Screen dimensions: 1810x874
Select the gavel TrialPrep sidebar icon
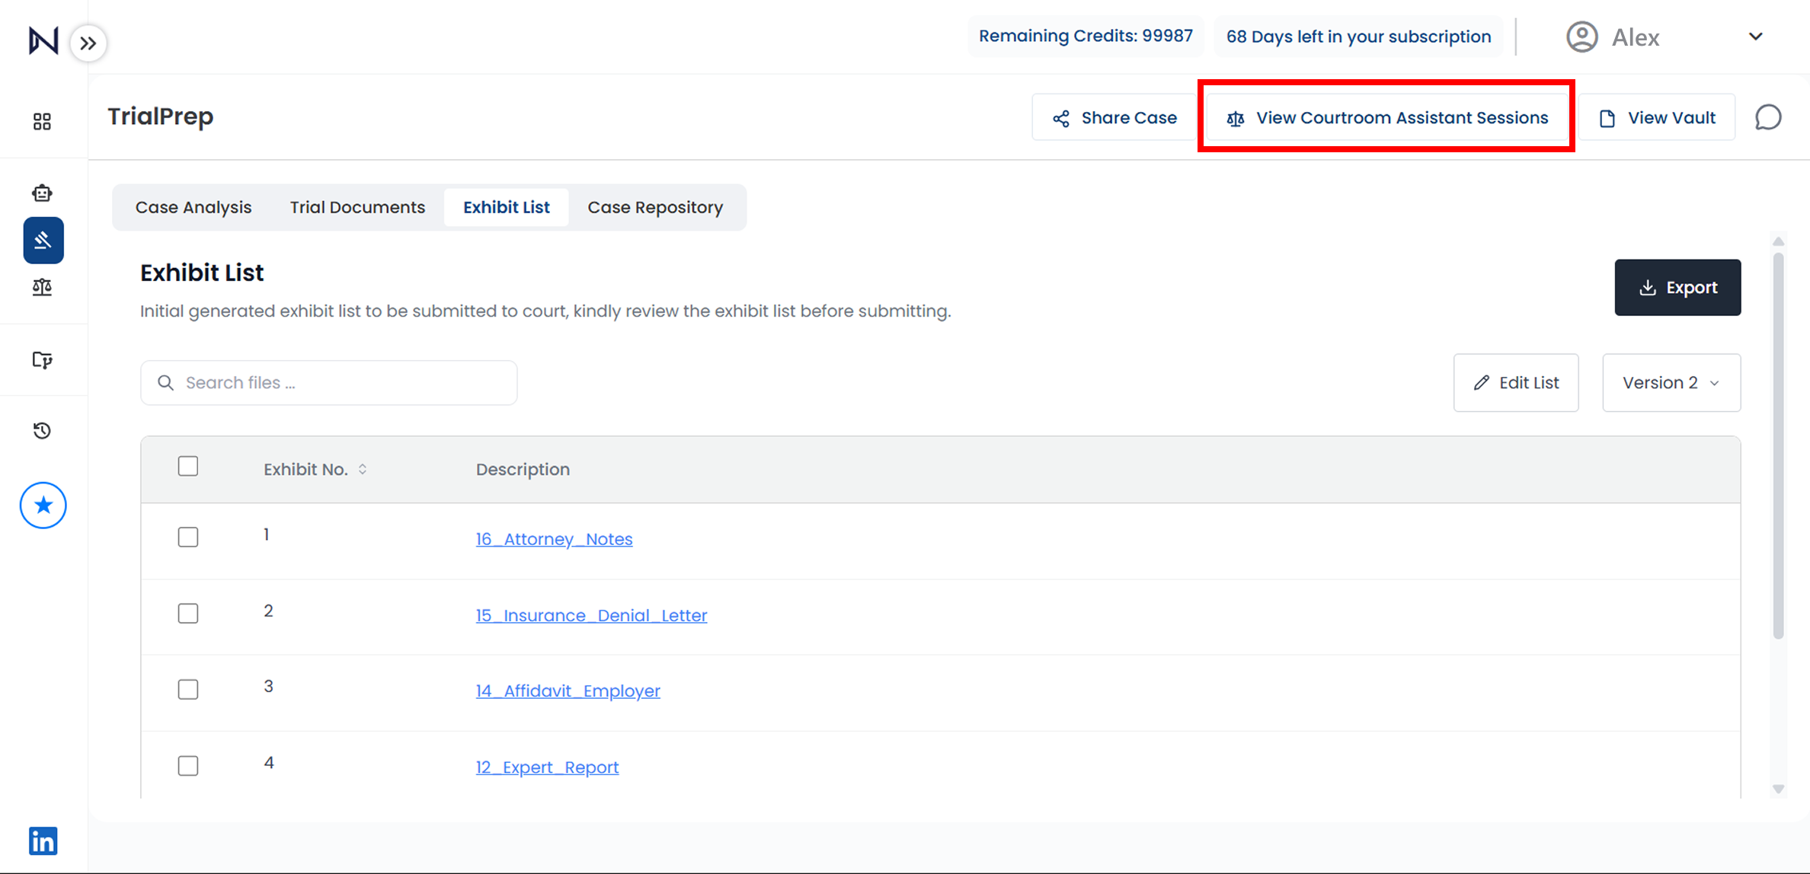tap(43, 241)
